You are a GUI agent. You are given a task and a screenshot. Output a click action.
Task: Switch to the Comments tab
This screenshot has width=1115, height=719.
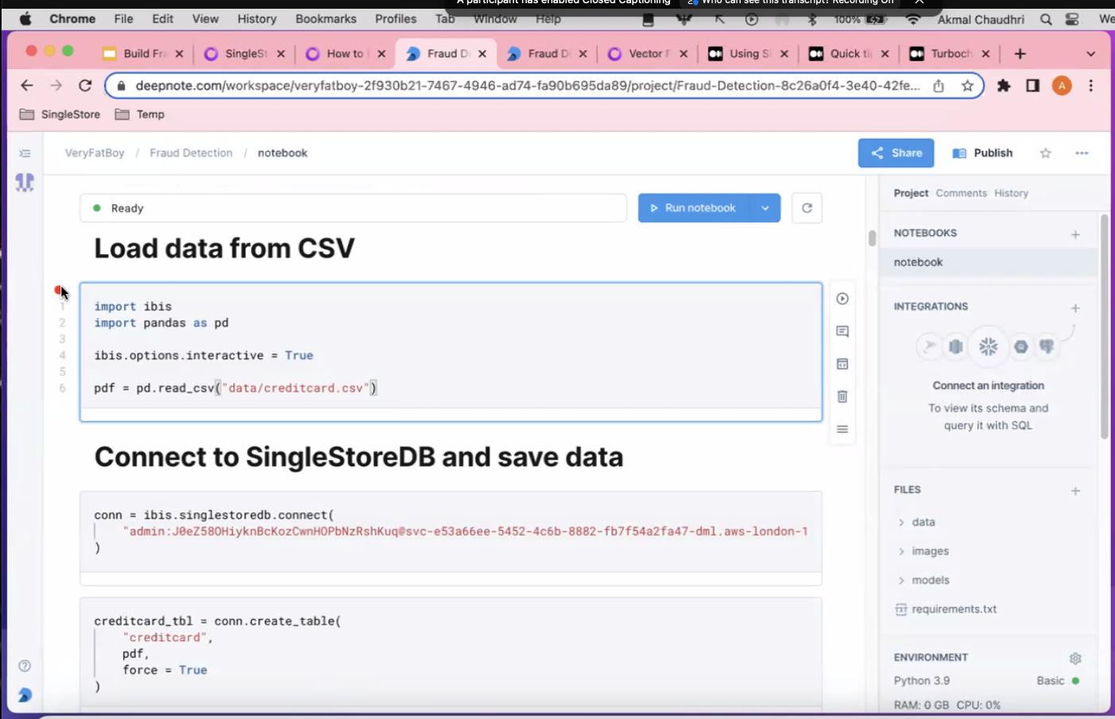(x=961, y=193)
